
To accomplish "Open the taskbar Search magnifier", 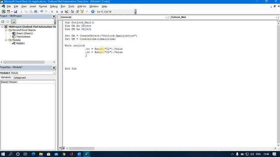I will coord(10,154).
